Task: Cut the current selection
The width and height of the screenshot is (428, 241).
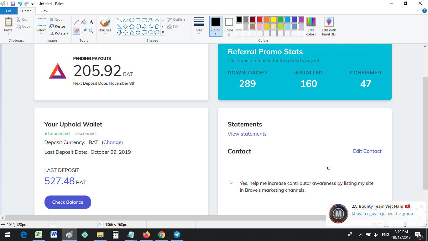Action: click(x=22, y=19)
